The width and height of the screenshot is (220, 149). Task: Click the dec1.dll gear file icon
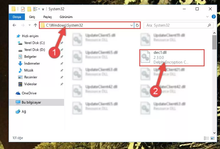[145, 57]
